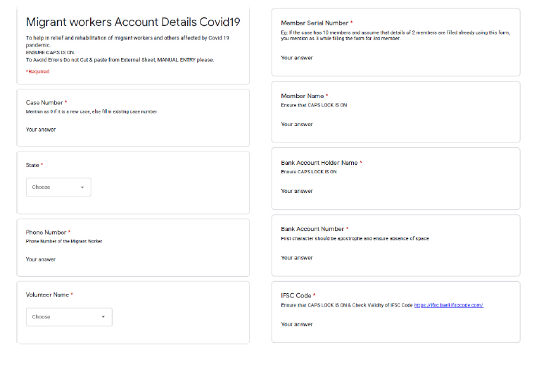The image size is (539, 377).
Task: Click the 'Bank Account Number' question label
Action: [x=312, y=229]
